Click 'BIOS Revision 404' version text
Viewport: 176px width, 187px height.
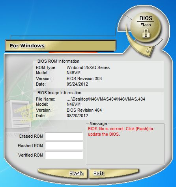(84, 110)
